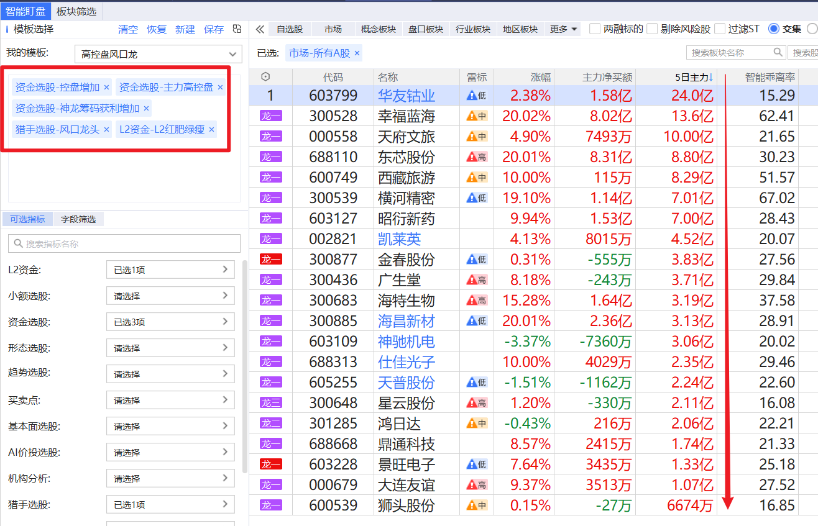The height and width of the screenshot is (526, 818).
Task: Expand the 趋势选股 selector
Action: pyautogui.click(x=170, y=374)
